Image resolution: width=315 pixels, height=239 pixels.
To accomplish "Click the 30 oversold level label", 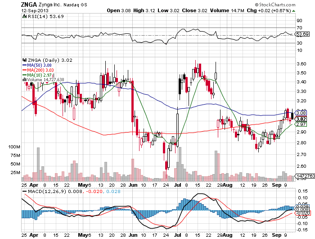I will point(299,43).
